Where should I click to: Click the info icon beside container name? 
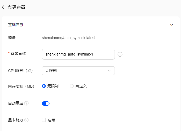120,54
